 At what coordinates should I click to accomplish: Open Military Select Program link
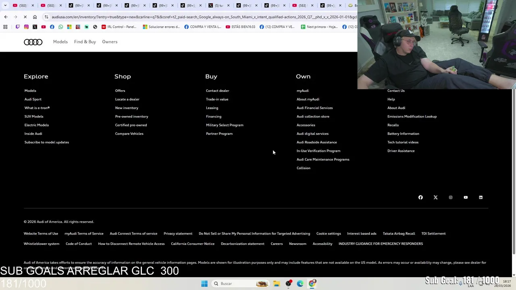click(225, 125)
